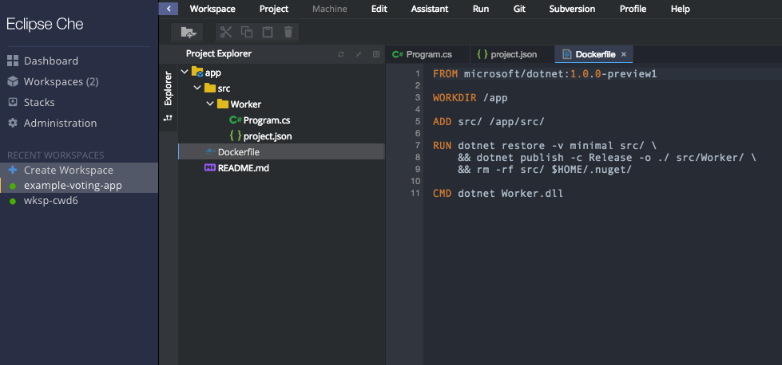Click the Project Explorer collapse-all icon
Viewport: 782px width, 365px height.
pos(359,54)
